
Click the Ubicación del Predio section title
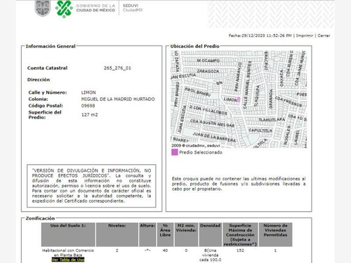[194, 46]
